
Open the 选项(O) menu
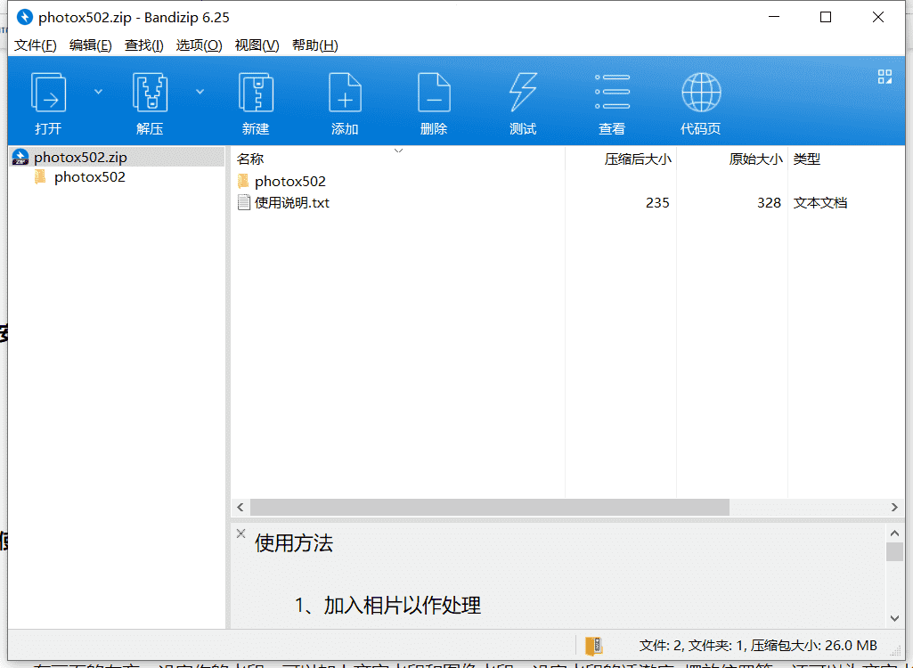[200, 45]
